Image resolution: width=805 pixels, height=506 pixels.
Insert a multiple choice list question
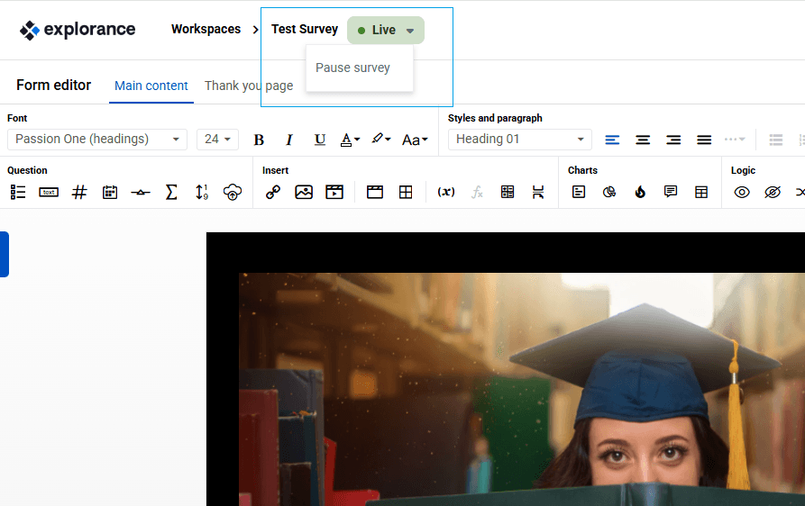coord(18,193)
